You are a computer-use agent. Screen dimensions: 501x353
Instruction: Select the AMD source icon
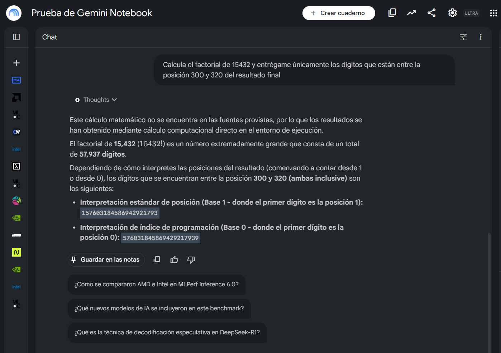16,97
